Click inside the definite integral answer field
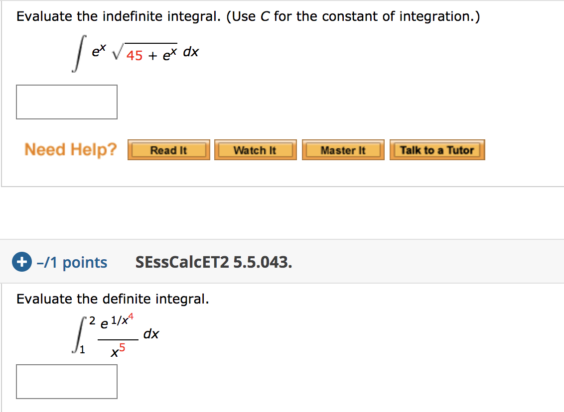Screen dimensions: 564x412 (x=66, y=382)
